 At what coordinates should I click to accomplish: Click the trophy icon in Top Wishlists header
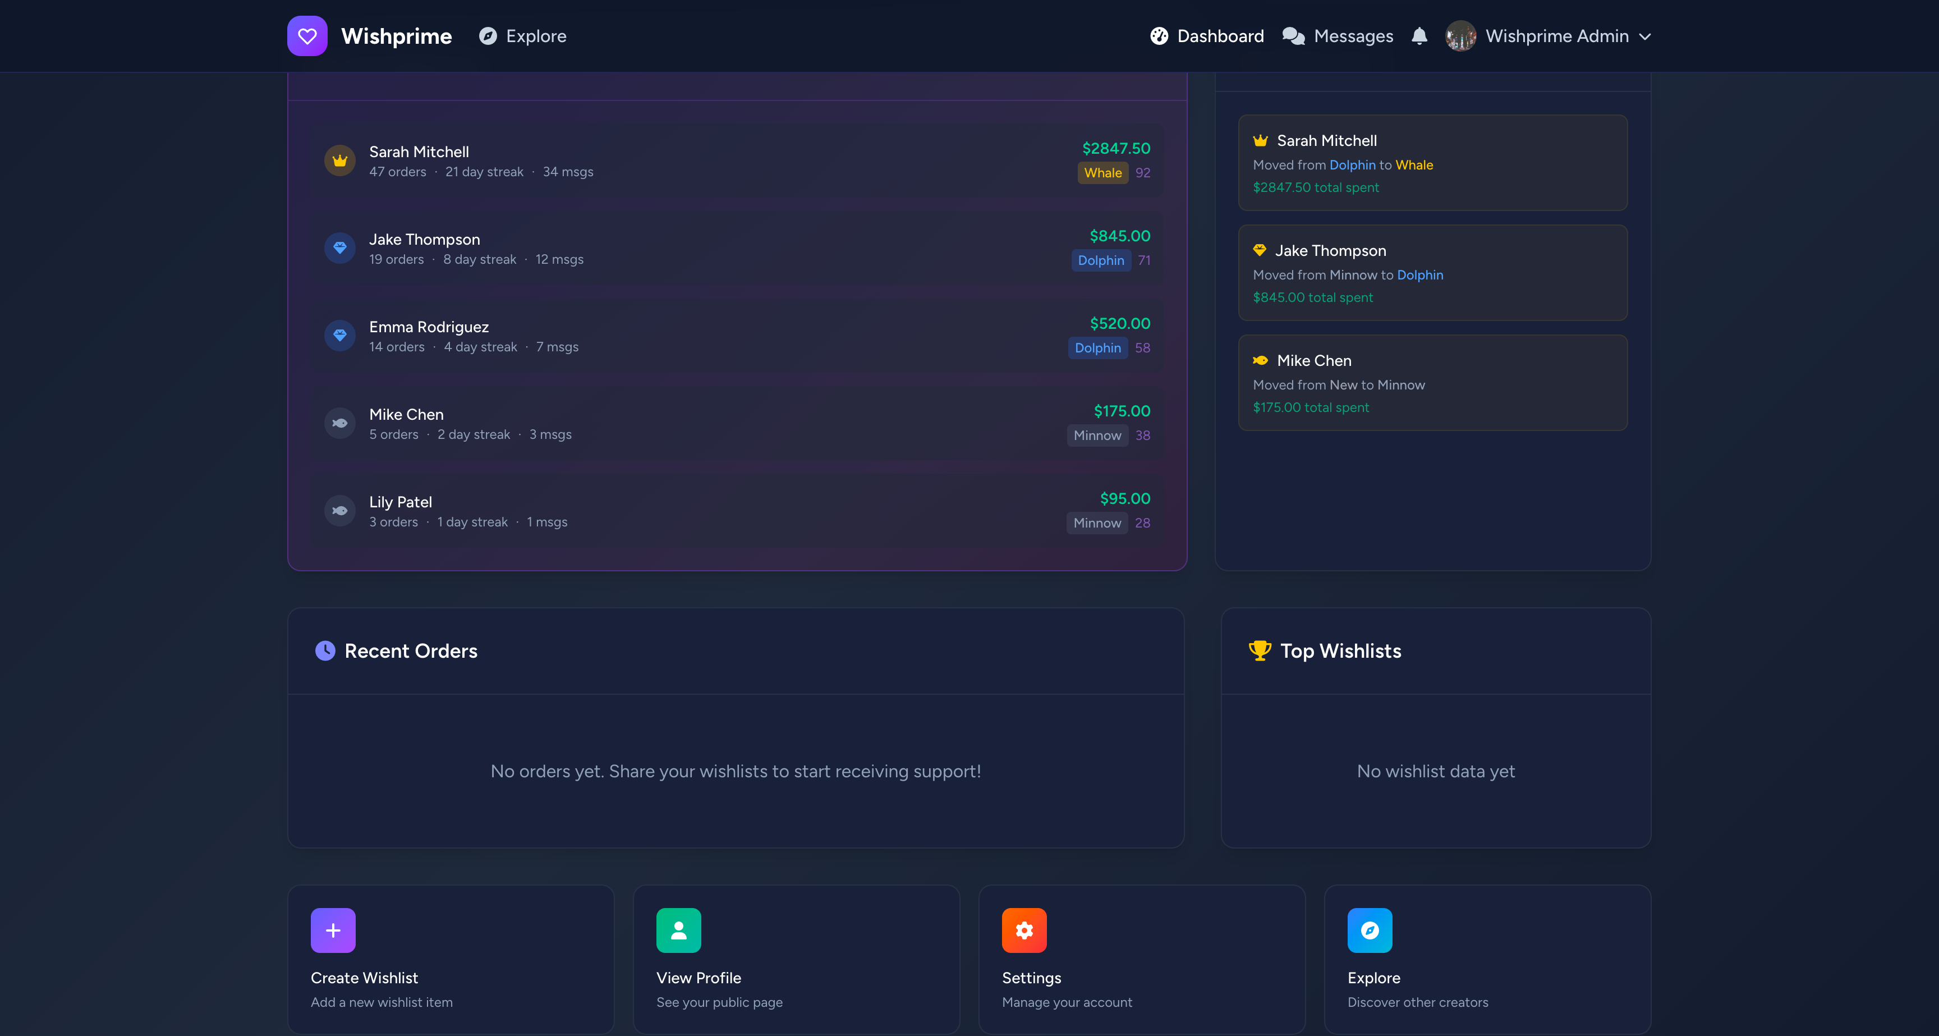(1260, 650)
